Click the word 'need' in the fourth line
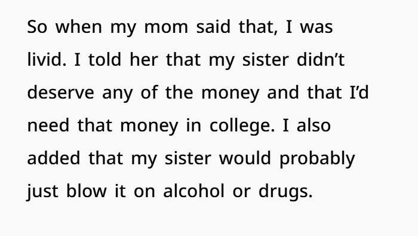 click(48, 125)
